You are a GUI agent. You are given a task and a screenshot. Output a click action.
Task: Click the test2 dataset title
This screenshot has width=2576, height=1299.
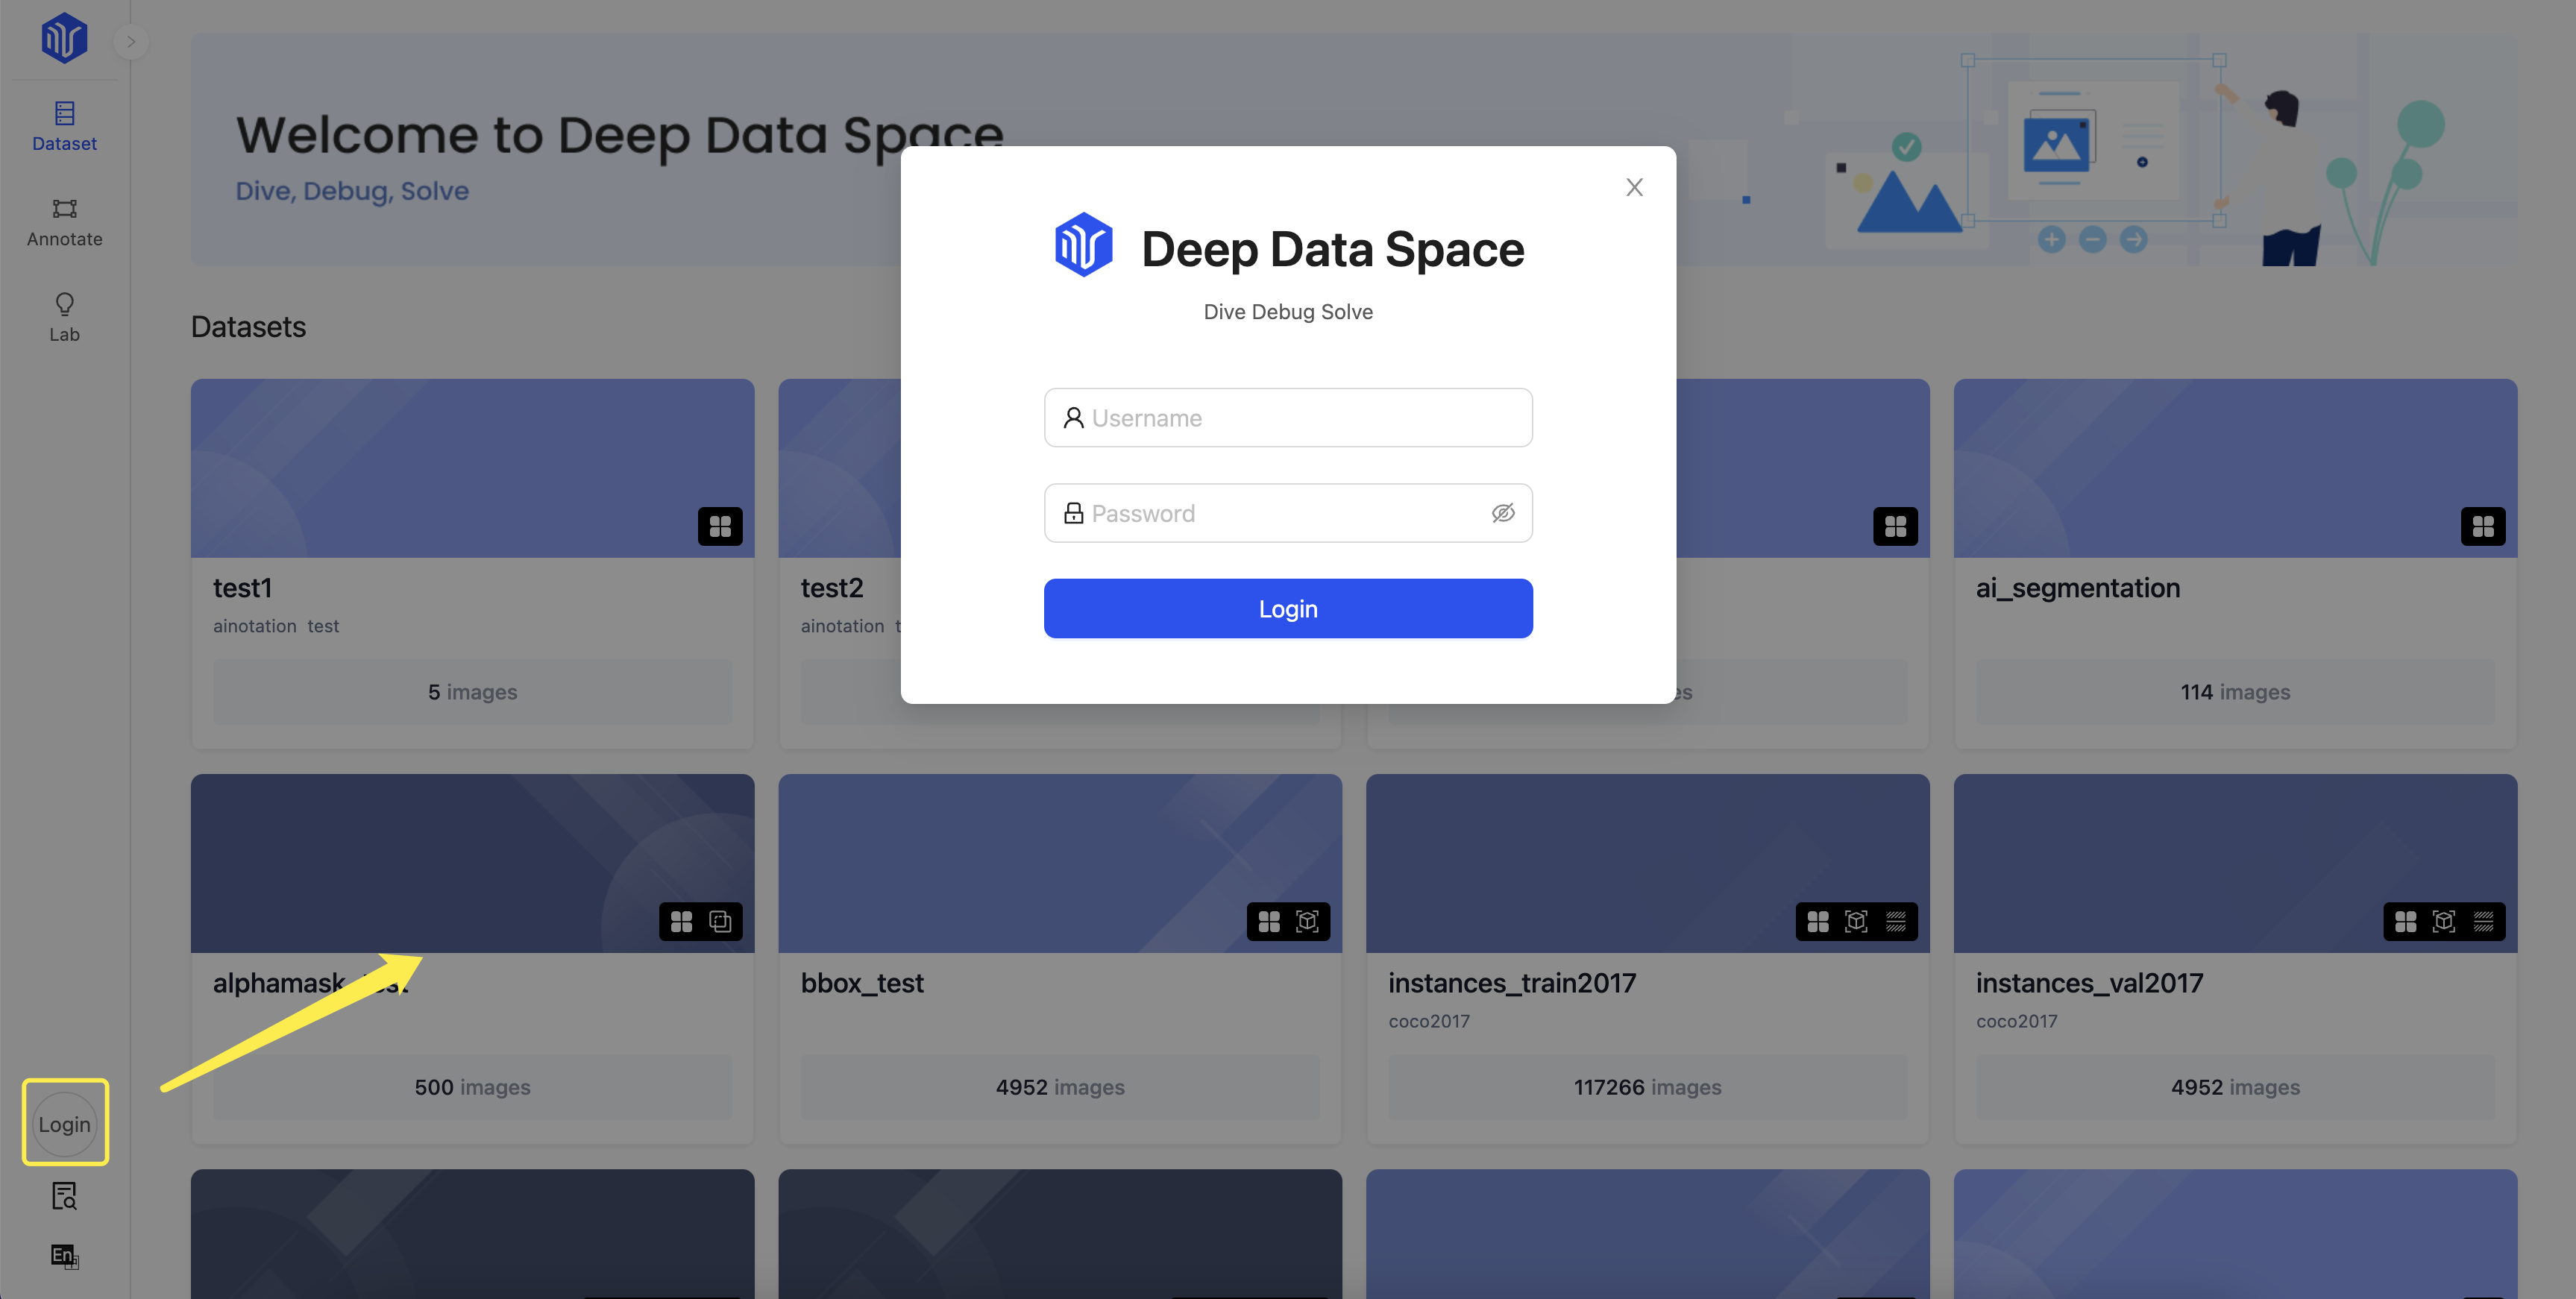832,588
